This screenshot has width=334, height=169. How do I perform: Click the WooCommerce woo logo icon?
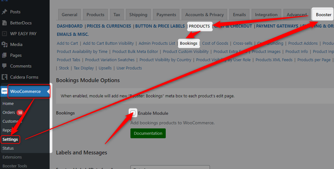click(4, 91)
